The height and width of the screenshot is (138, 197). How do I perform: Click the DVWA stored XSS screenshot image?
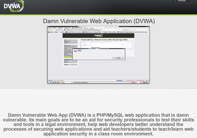98,55
